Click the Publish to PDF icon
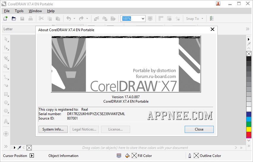The height and width of the screenshot is (162, 253). point(113,19)
